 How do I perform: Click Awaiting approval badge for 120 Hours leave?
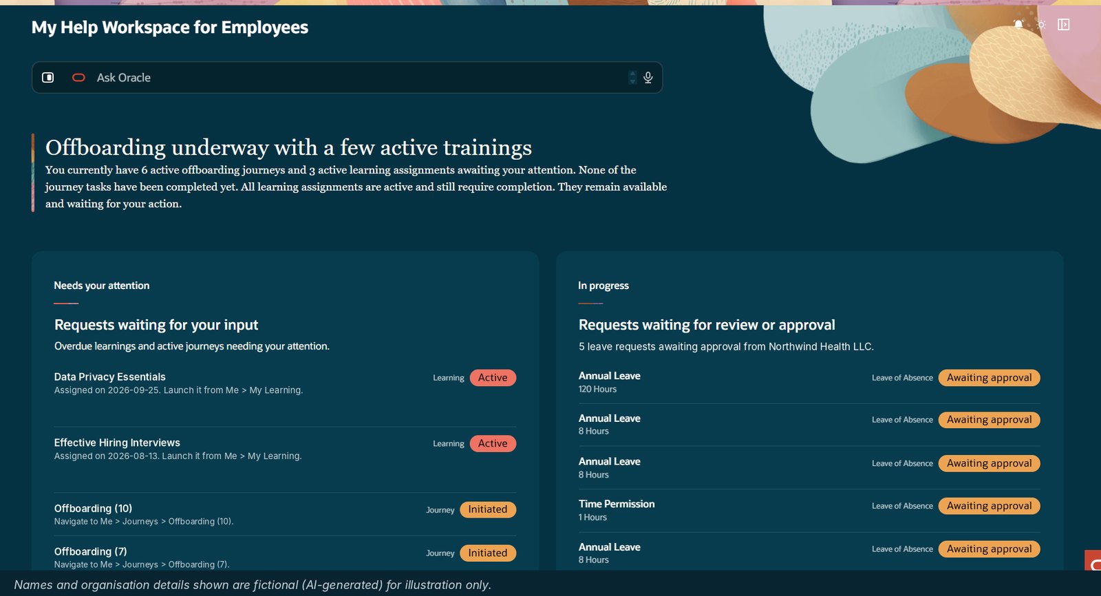tap(989, 378)
